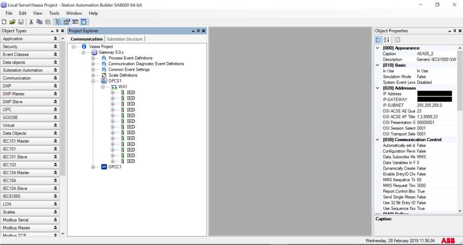Click the Save disk toolbar icon
Viewport: 463px width, 245px height.
21,22
